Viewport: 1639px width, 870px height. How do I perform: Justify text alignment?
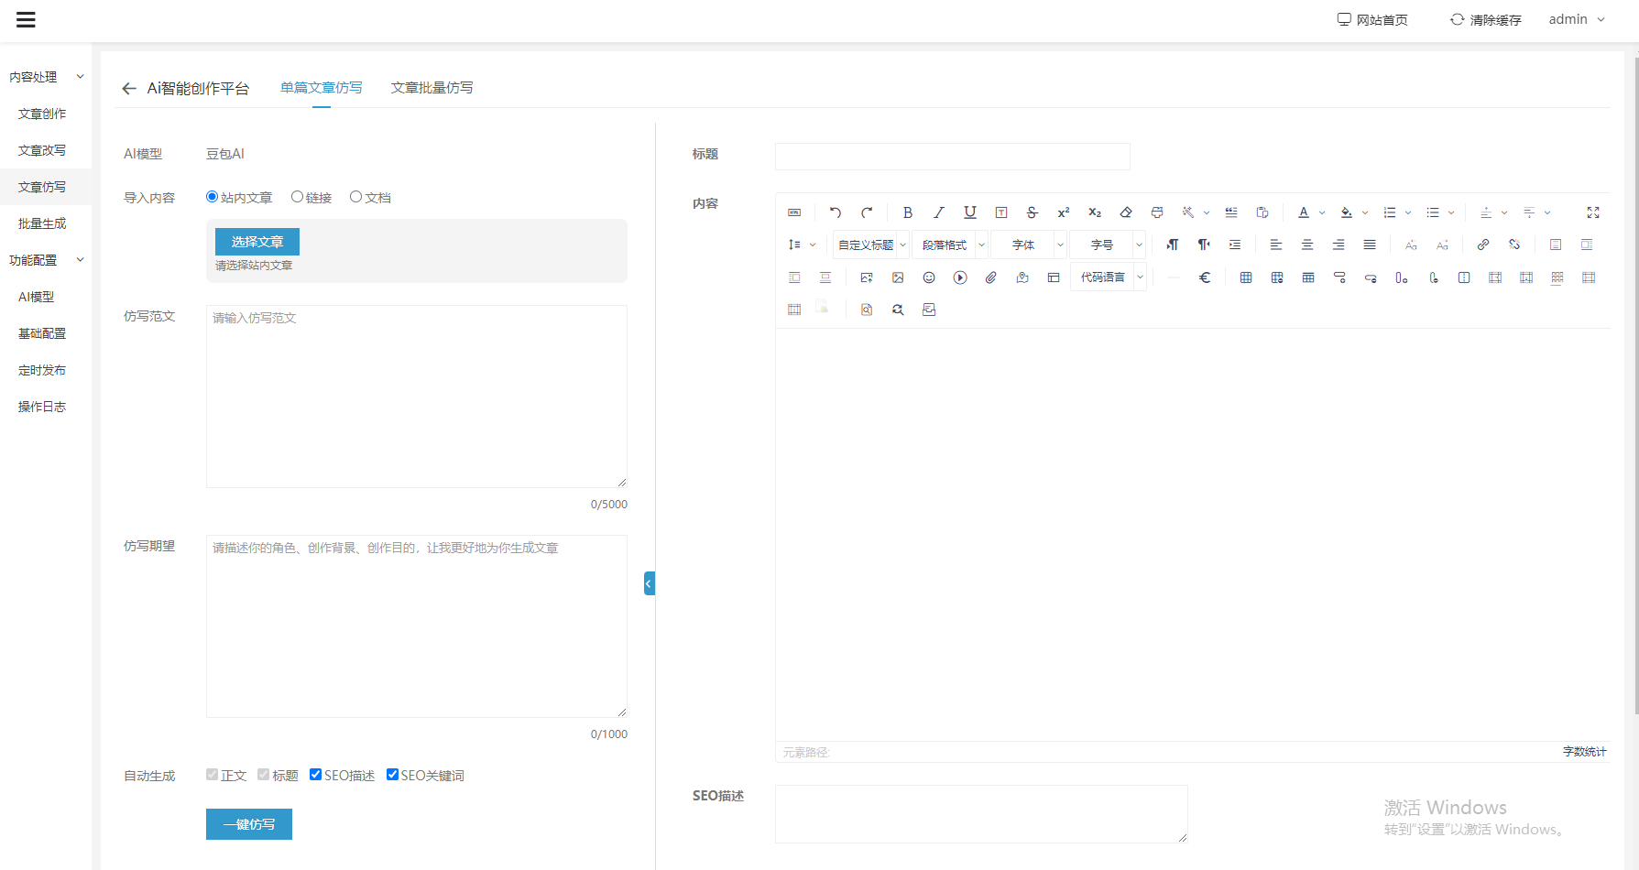pos(1370,245)
